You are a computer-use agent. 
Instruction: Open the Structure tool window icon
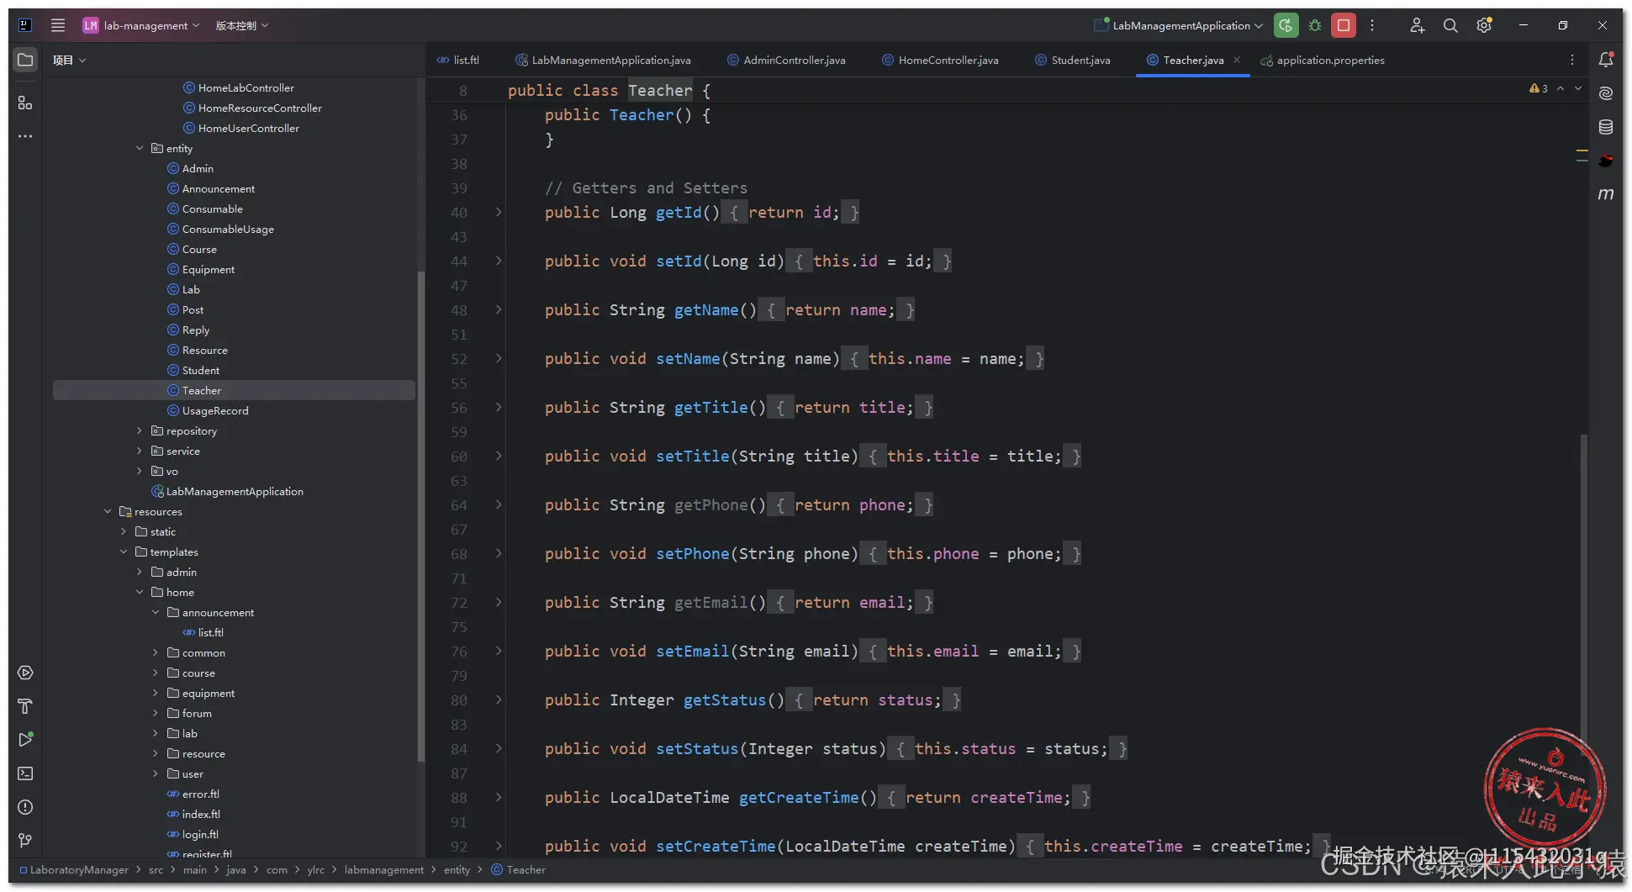tap(25, 103)
